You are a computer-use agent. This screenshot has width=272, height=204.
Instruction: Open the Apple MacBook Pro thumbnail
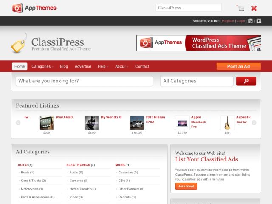[x=182, y=123]
